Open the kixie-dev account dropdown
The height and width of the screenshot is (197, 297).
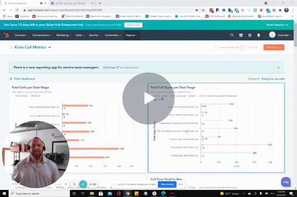pos(284,35)
